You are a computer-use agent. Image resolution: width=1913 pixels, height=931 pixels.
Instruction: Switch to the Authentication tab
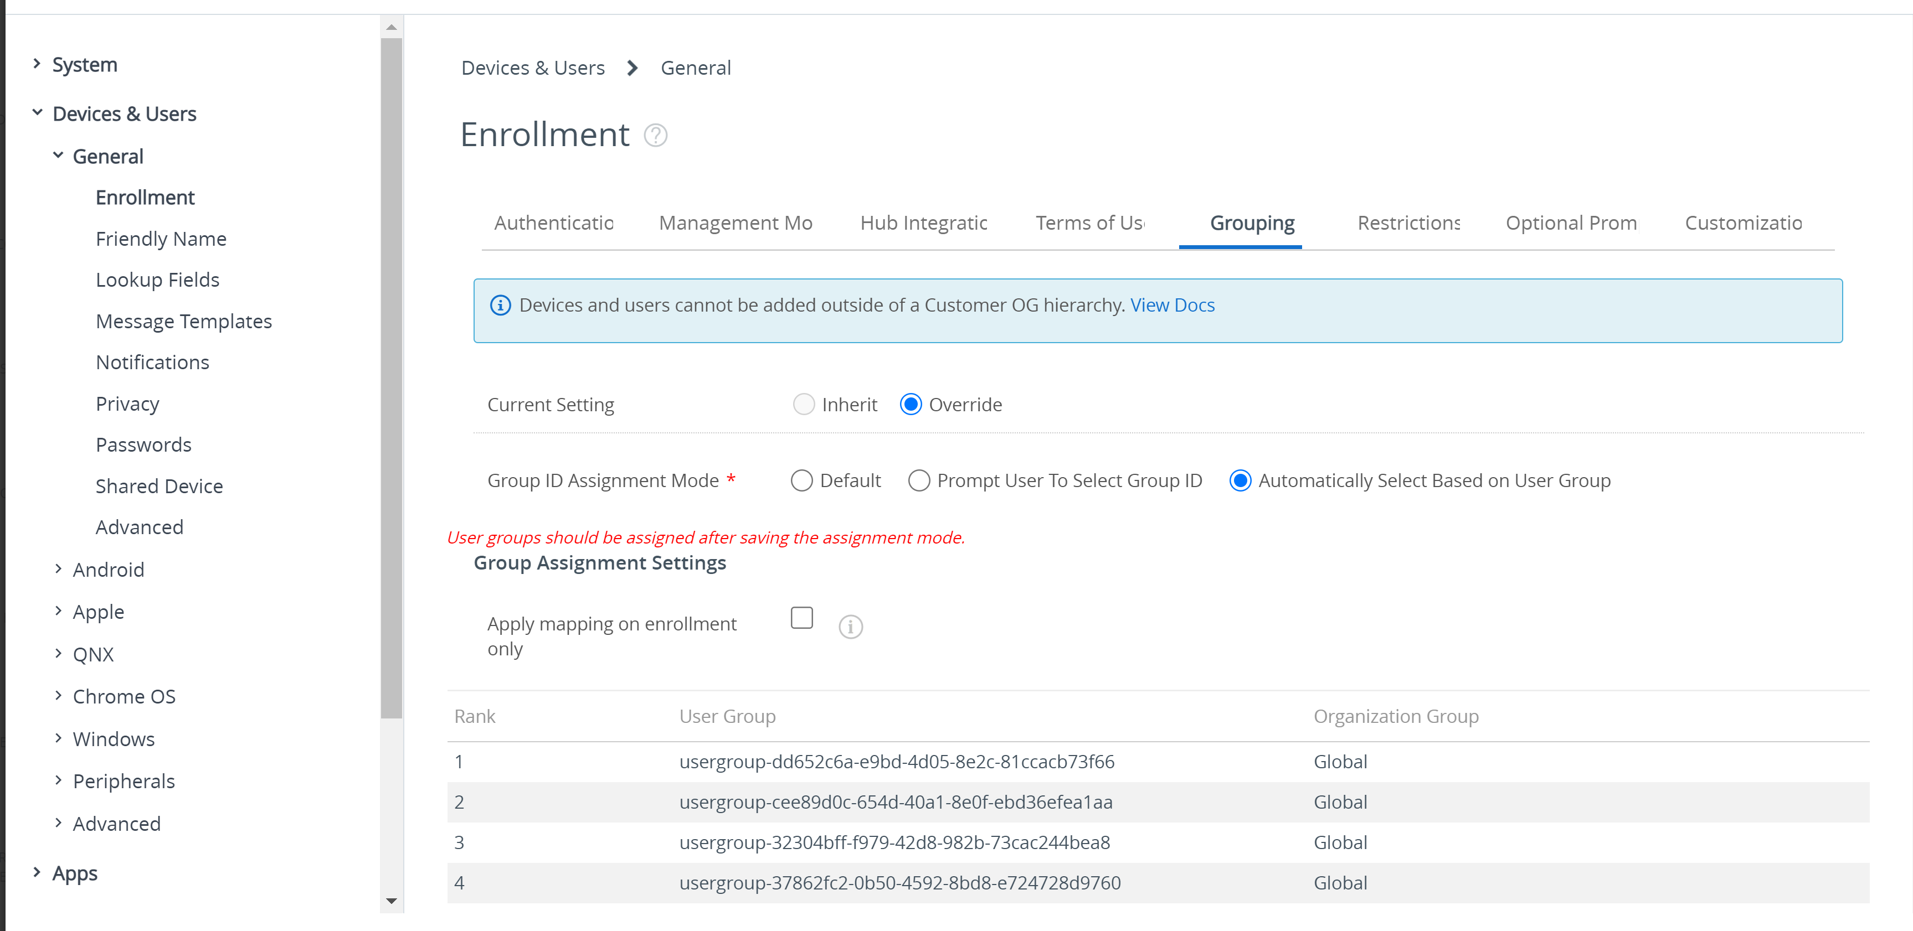(x=554, y=223)
